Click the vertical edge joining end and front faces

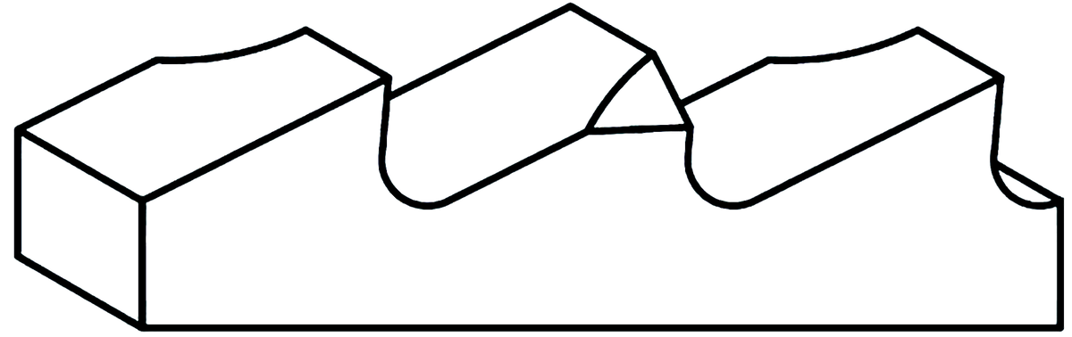pos(144,262)
